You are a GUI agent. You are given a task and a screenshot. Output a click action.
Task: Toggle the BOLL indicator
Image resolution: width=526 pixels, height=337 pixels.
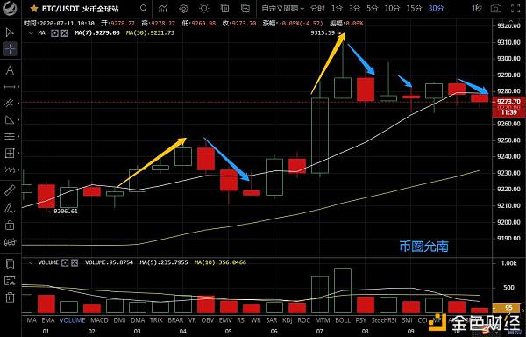click(343, 320)
